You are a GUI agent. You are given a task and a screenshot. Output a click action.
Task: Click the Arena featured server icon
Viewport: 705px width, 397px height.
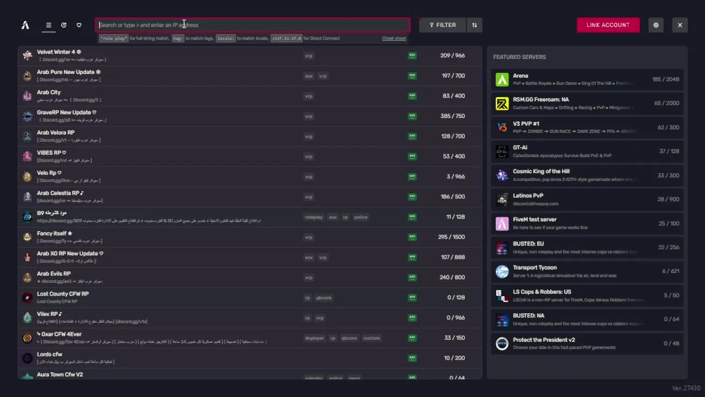[x=502, y=79]
